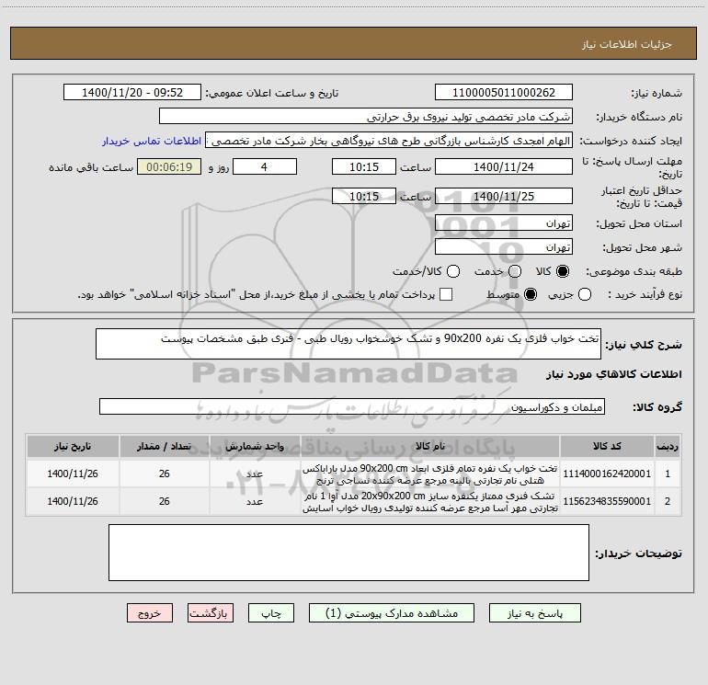
Task: Click announcement date field 1400/11/20 - 09:52
Action: (132, 92)
